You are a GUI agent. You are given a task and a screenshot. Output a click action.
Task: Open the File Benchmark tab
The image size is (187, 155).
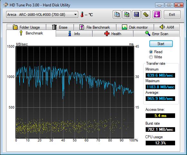(95, 27)
